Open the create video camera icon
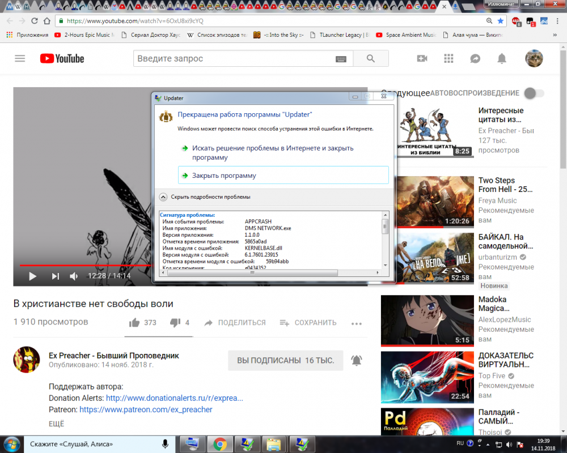This screenshot has height=453, width=567. 422,58
